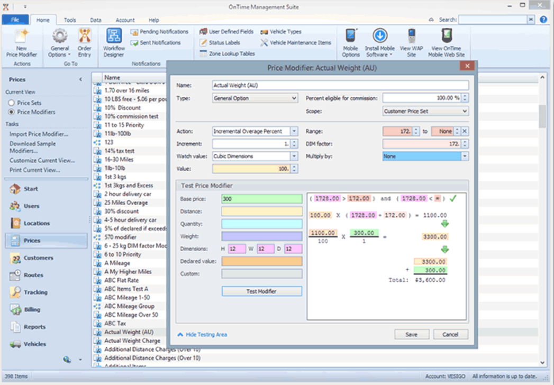Open Vehicle Maintenance Items

tap(295, 43)
